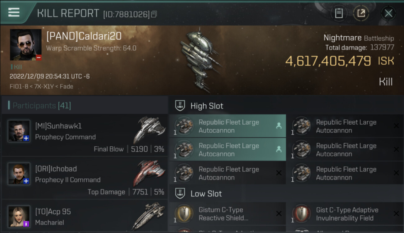Inspect the Machariel ship icon

coord(149,215)
